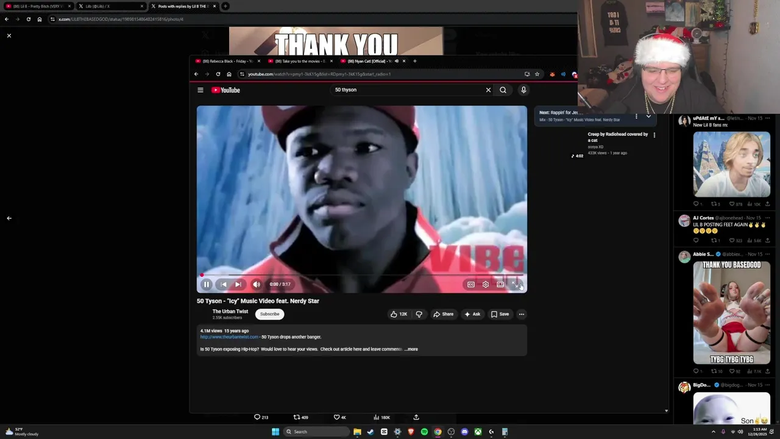Open replies on the post (213)

point(261,417)
